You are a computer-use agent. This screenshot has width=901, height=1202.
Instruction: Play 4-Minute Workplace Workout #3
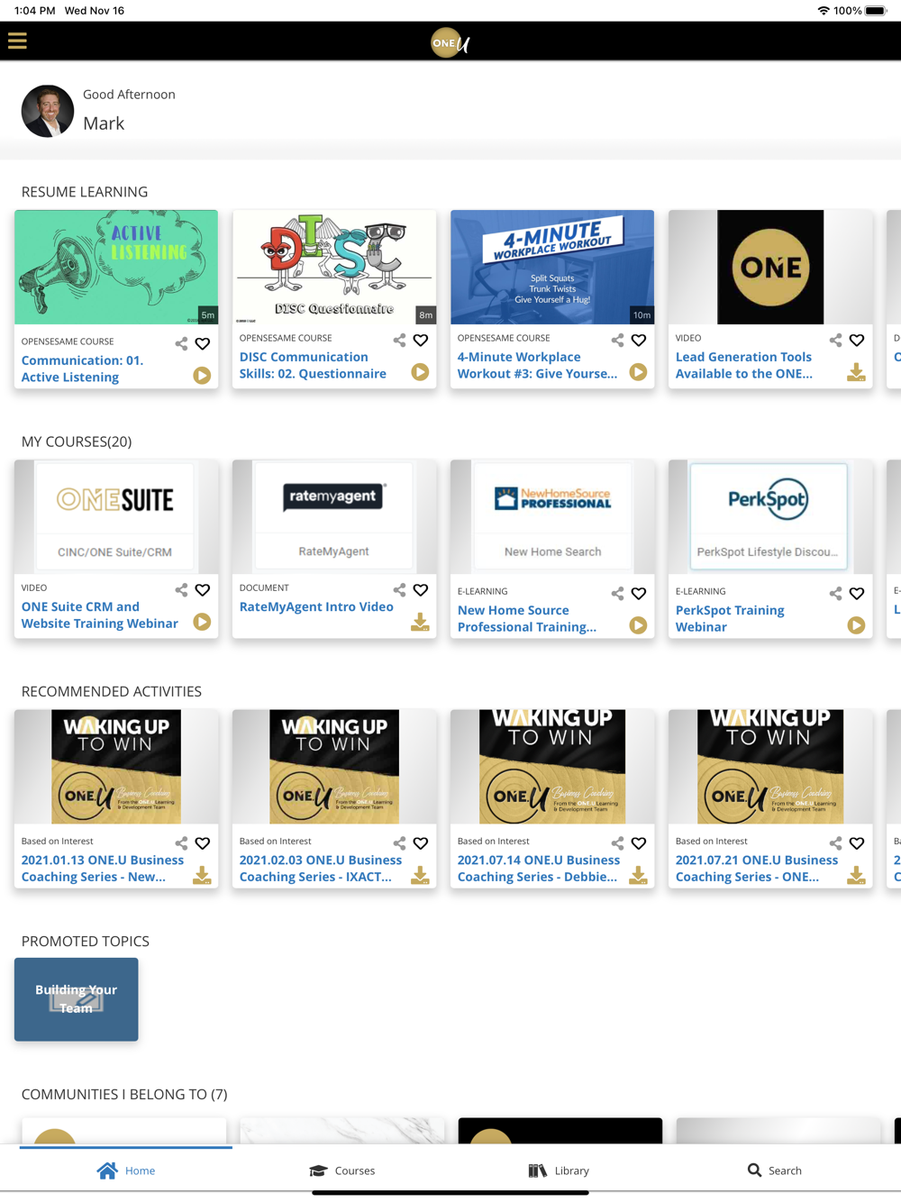pos(638,372)
